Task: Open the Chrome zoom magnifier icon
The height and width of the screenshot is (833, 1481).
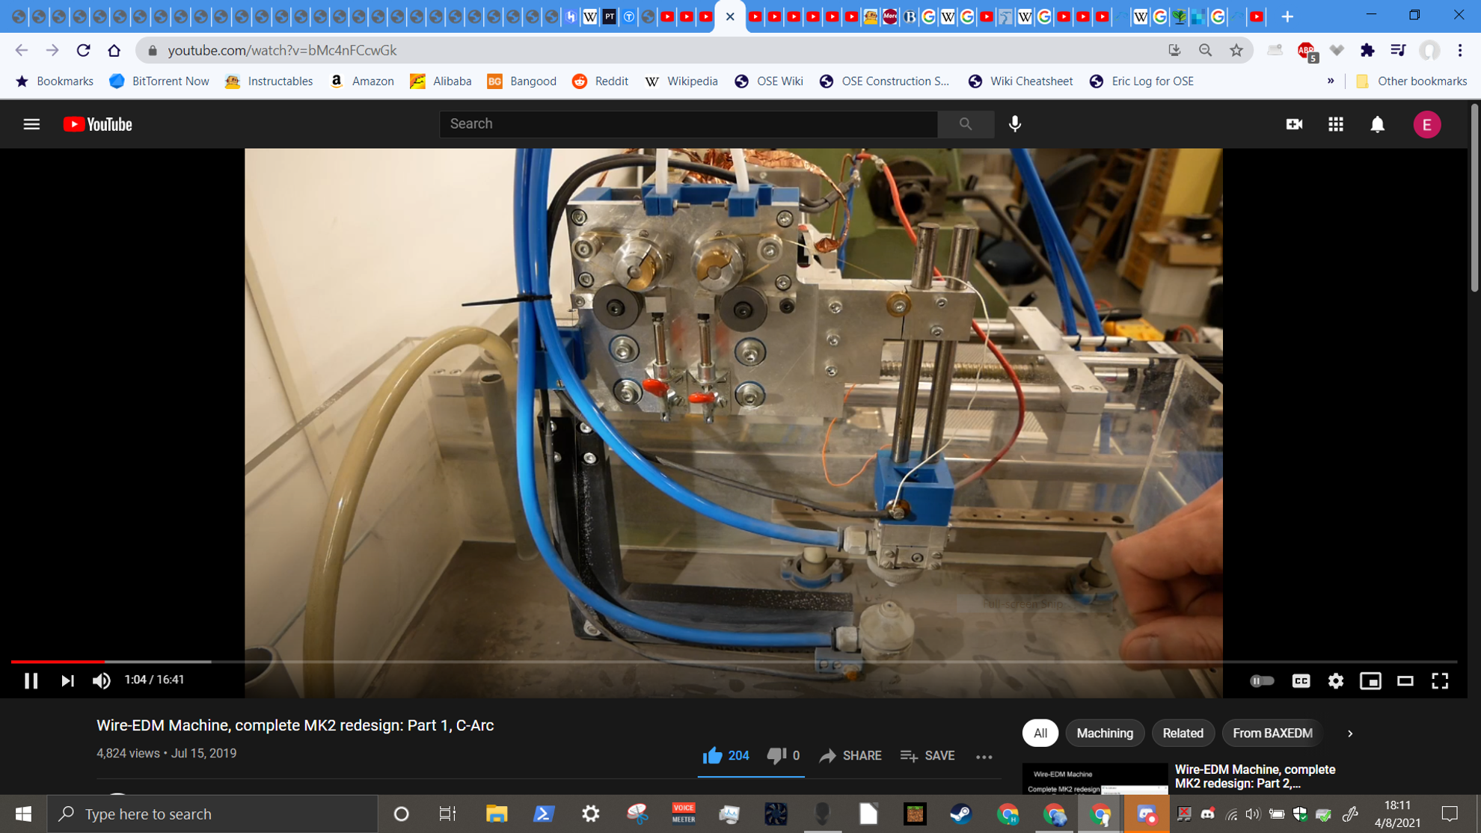Action: click(1205, 50)
